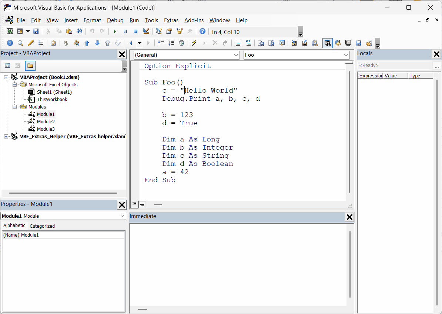
Task: Expand the VBE_Extras_Helper project node
Action: point(6,136)
